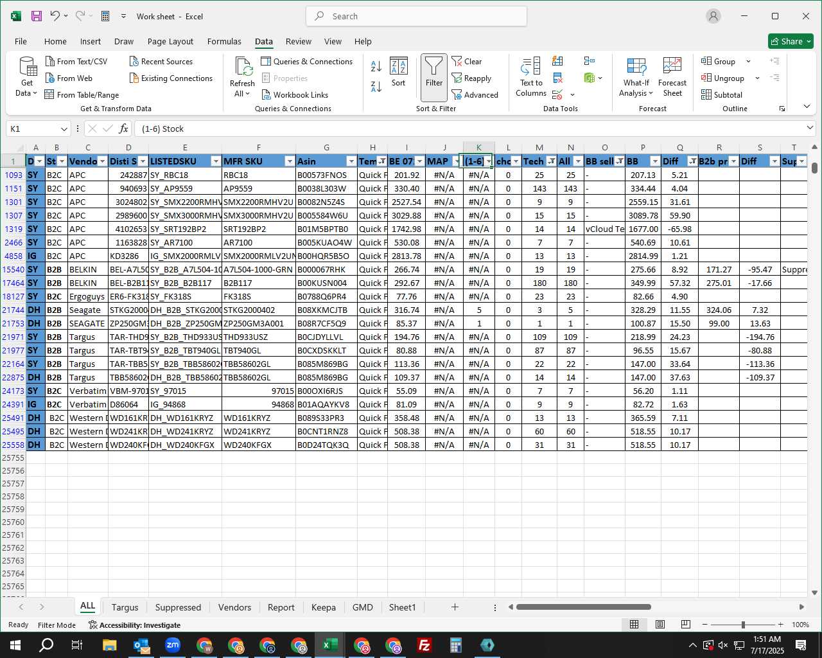The width and height of the screenshot is (822, 658).
Task: Open the MAP column filter dropdown
Action: [457, 161]
